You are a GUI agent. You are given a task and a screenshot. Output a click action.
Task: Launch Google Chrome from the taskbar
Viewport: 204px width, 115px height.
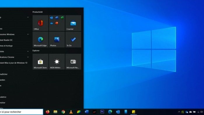tap(63, 112)
